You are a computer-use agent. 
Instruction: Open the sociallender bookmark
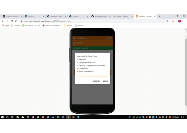point(52,25)
